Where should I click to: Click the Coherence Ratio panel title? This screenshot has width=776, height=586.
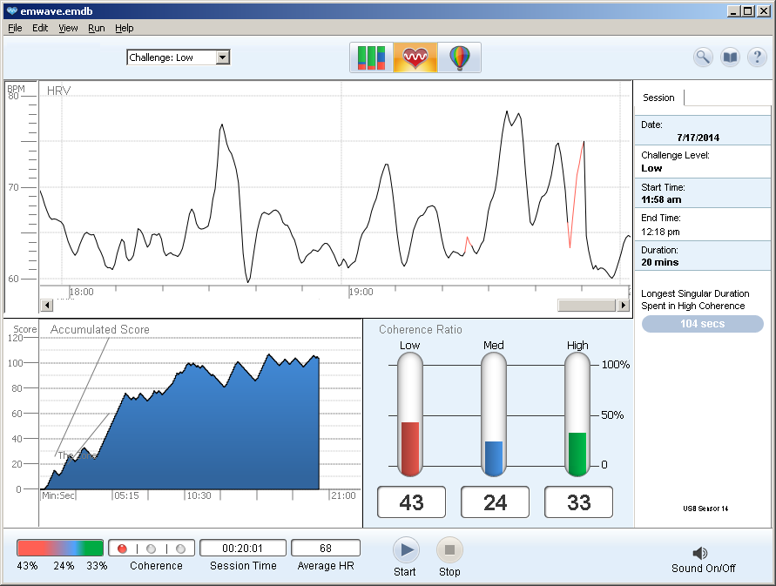click(x=420, y=329)
